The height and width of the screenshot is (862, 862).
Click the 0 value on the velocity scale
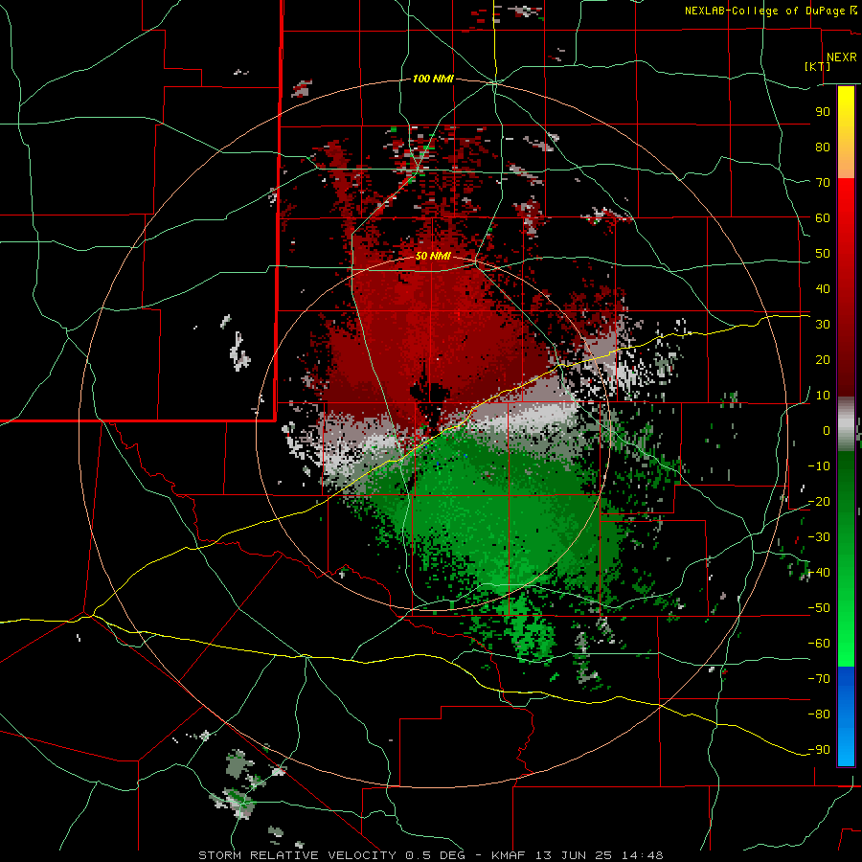point(827,431)
